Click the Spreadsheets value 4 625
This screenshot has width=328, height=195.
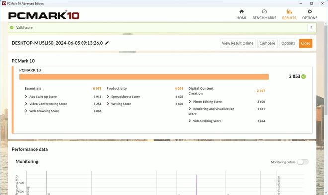coord(179,97)
